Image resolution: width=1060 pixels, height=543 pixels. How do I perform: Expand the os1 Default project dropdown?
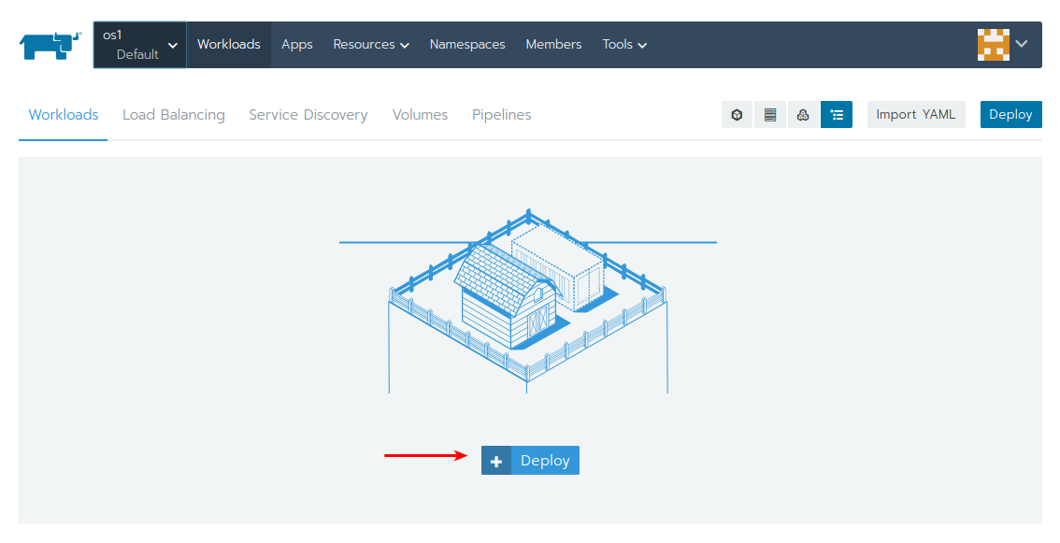139,44
